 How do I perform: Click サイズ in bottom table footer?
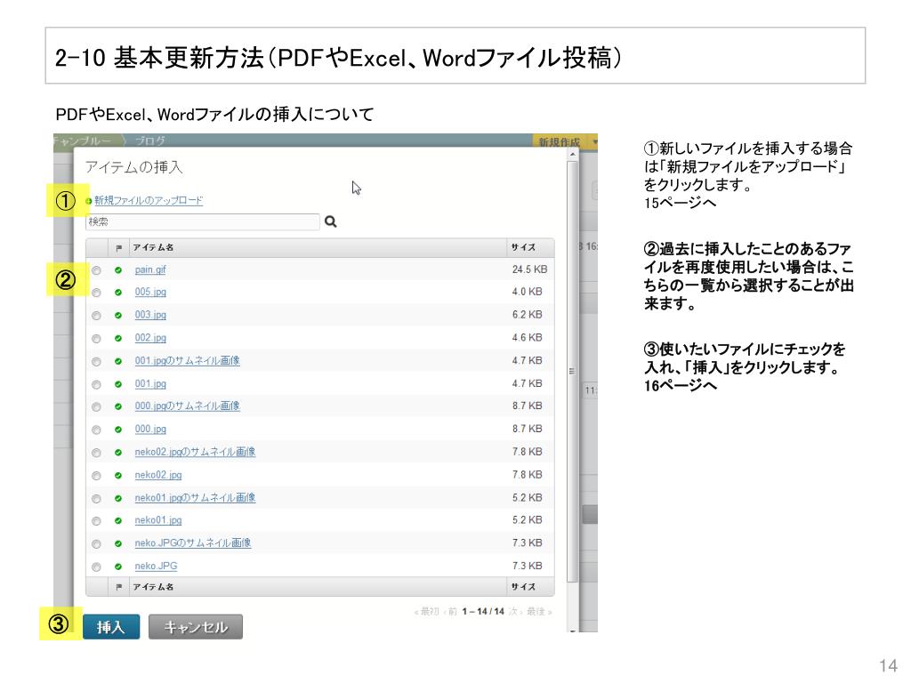(523, 587)
